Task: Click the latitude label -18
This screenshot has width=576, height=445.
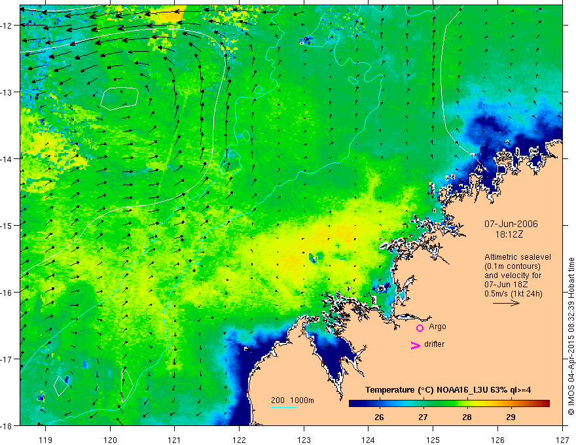Action: 7,426
